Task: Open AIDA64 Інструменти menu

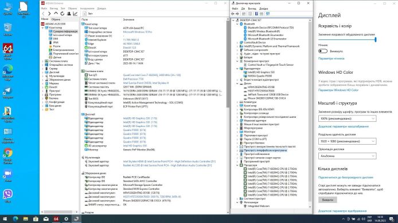Action: click(87, 9)
